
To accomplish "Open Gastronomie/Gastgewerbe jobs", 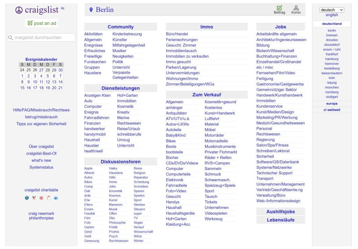I will [280, 84].
